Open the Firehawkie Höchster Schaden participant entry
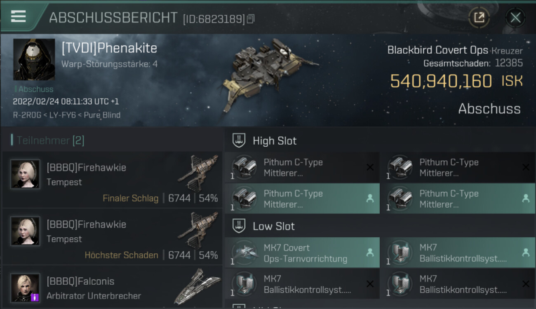 coord(112,236)
